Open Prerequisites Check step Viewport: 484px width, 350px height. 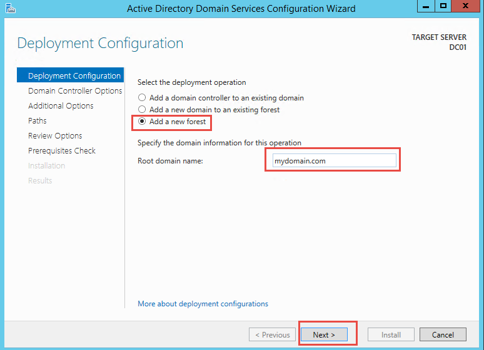(62, 150)
